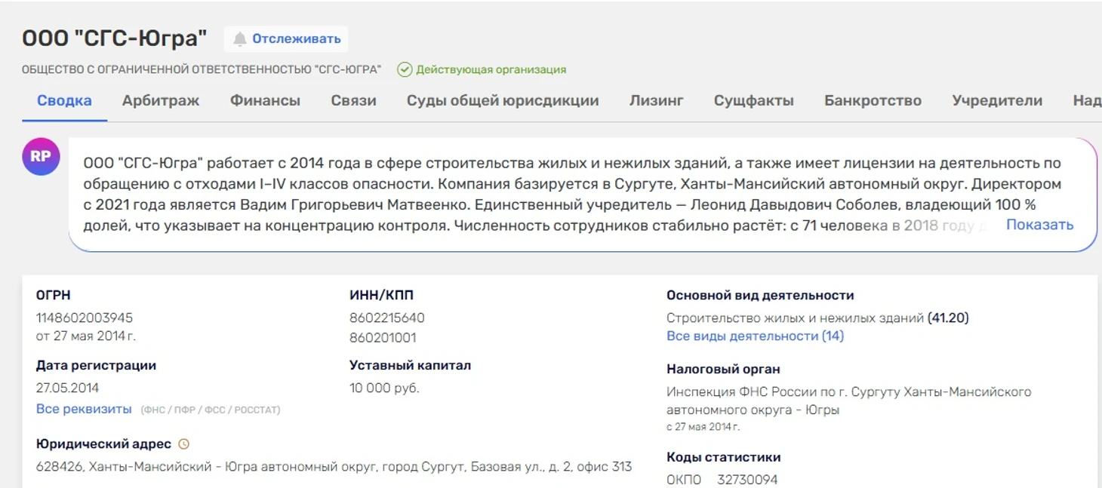The image size is (1102, 488).
Task: Select the Учредители tab
Action: pos(997,100)
